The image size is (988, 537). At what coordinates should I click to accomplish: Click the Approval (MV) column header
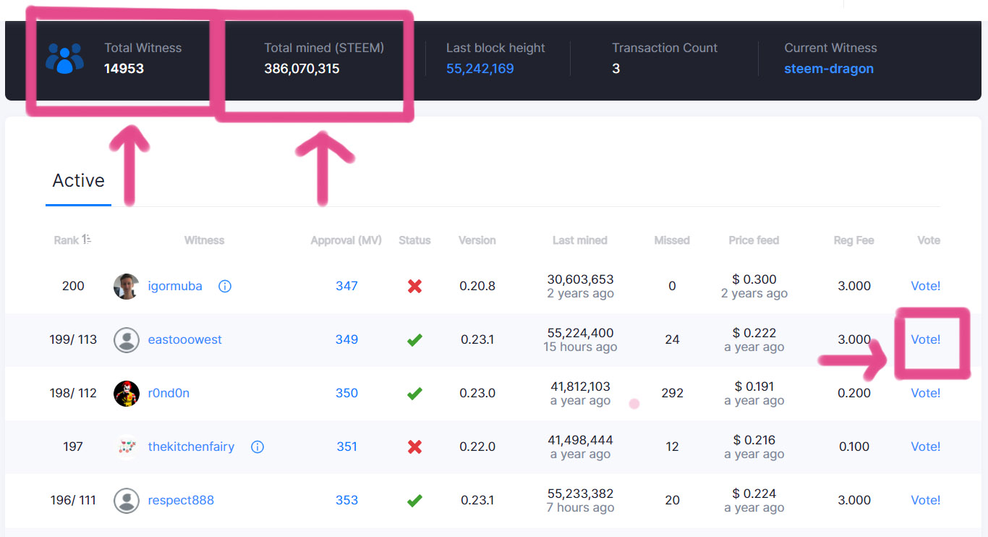tap(346, 240)
